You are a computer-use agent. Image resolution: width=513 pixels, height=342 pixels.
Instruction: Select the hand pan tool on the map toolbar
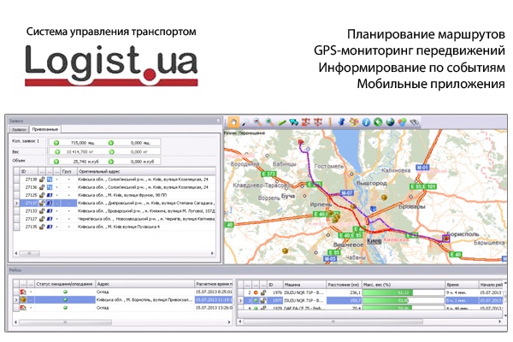[x=233, y=122]
